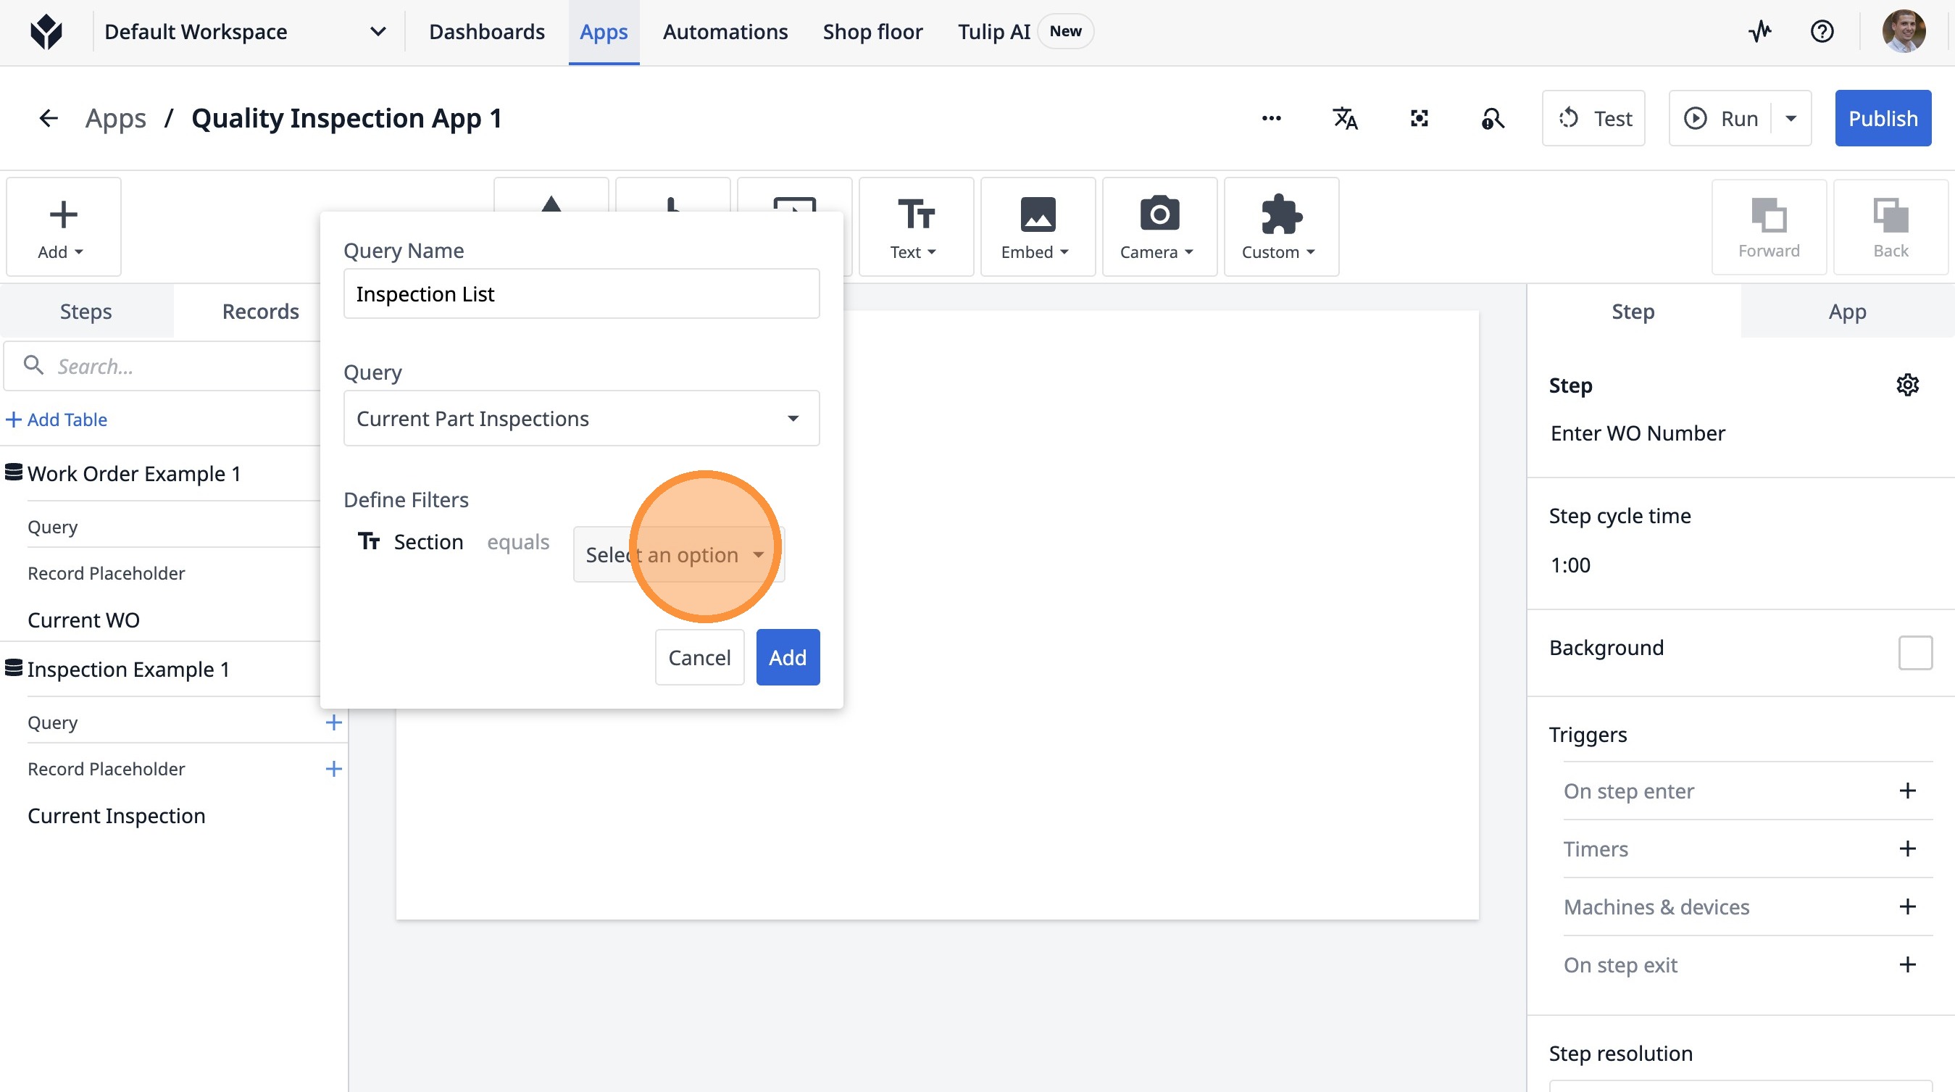Open the more options ellipsis menu
Image resolution: width=1955 pixels, height=1092 pixels.
tap(1271, 118)
